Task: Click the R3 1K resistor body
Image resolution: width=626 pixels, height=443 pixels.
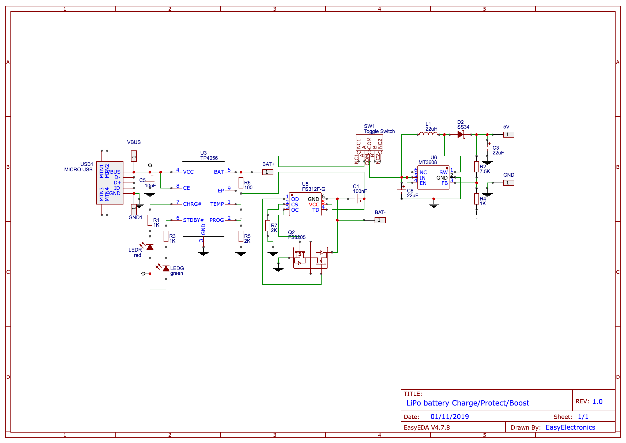Action: click(x=166, y=236)
